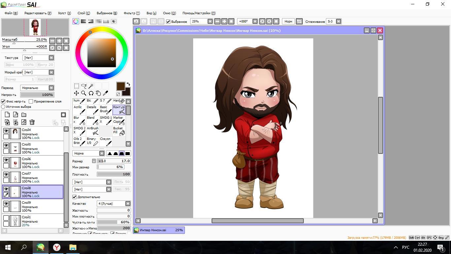Uncheck the Фикс непр-ть checkbox
451x254 pixels.
coord(3,102)
